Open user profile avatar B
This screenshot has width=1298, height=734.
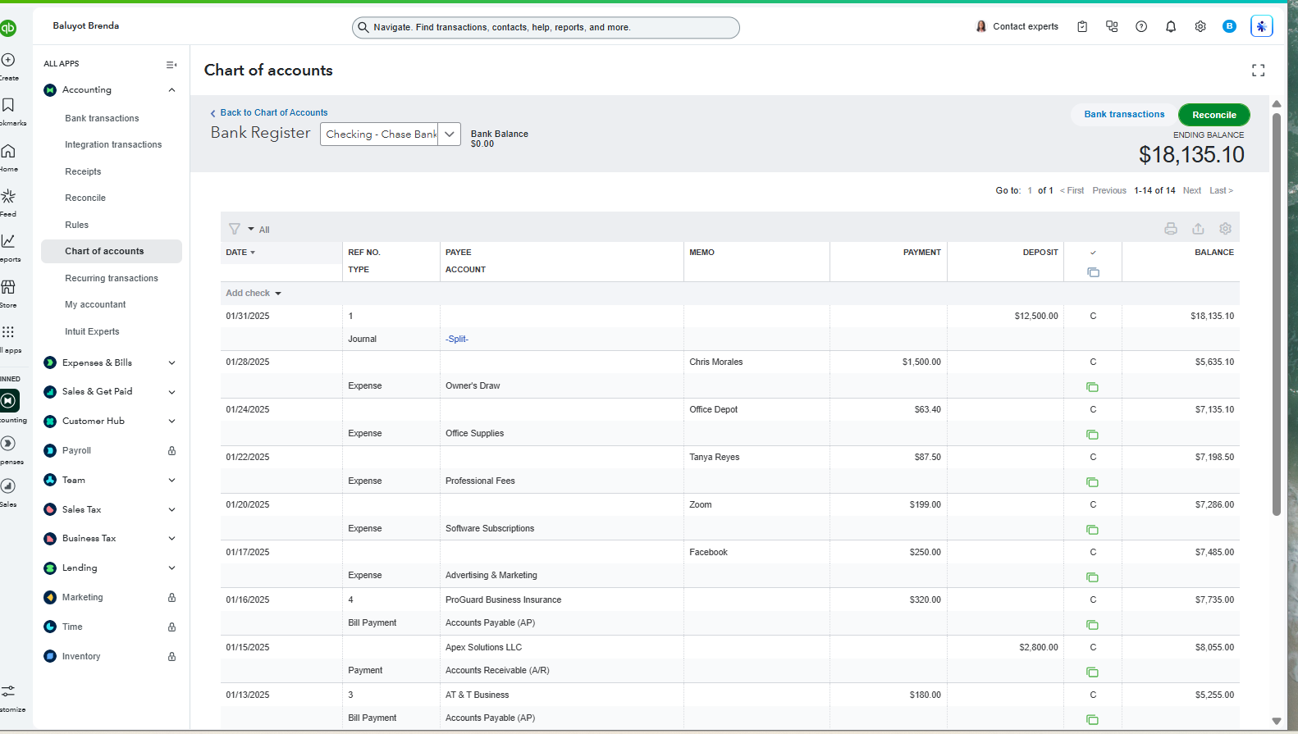[1229, 26]
